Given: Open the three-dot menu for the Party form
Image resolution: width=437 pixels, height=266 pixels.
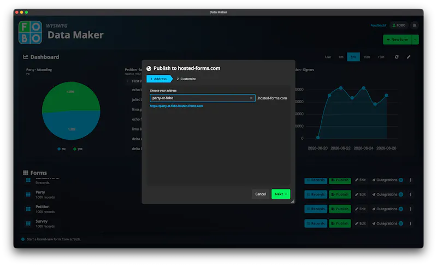Looking at the screenshot, I should [x=410, y=194].
